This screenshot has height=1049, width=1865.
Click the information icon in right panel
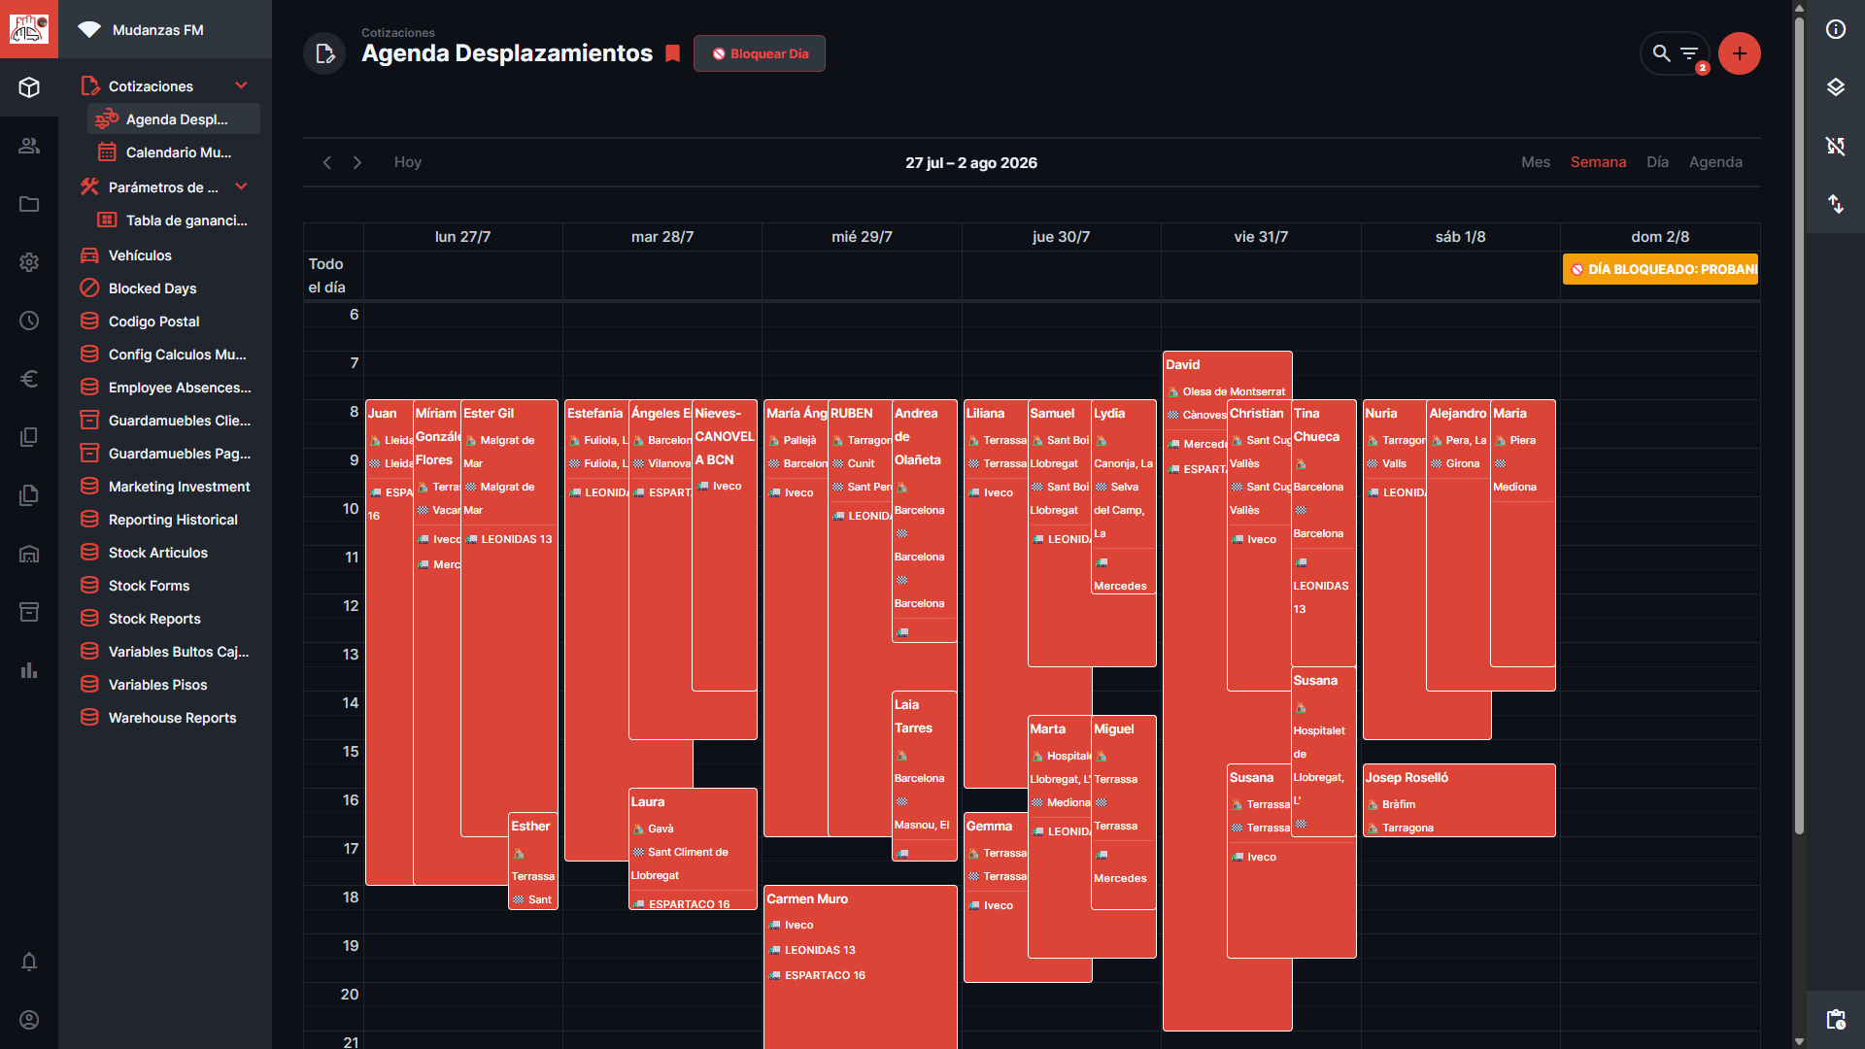tap(1836, 29)
